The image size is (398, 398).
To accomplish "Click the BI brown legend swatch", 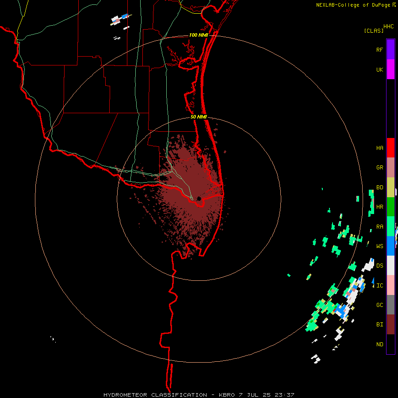I will coord(390,325).
